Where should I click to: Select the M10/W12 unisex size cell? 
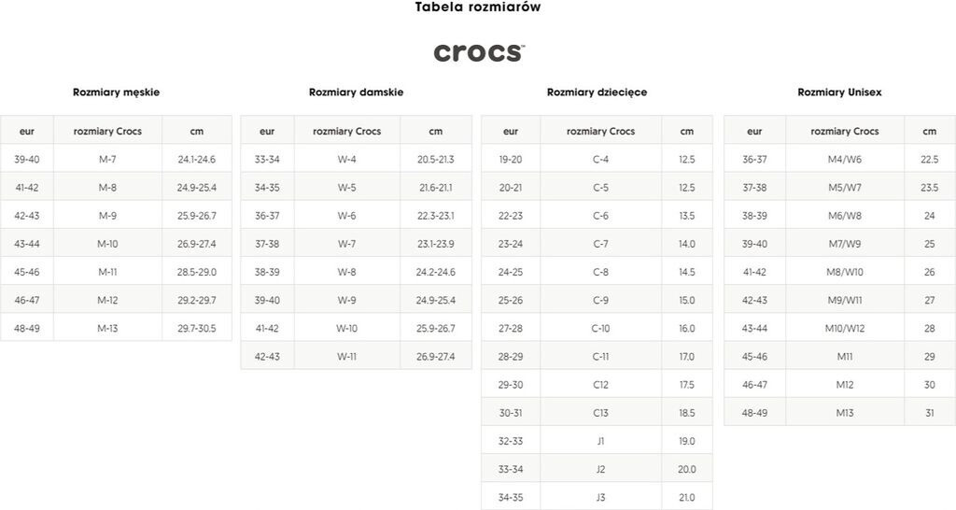[x=845, y=329]
